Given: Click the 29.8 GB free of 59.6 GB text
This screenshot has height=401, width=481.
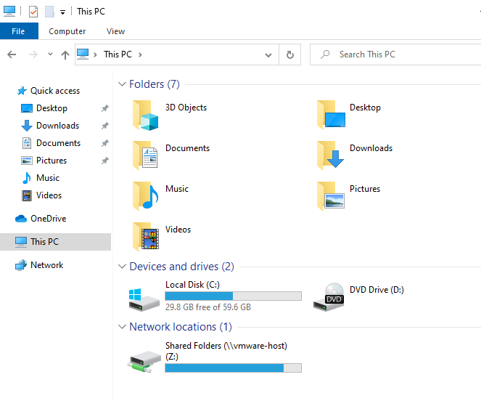Looking at the screenshot, I should pos(208,307).
